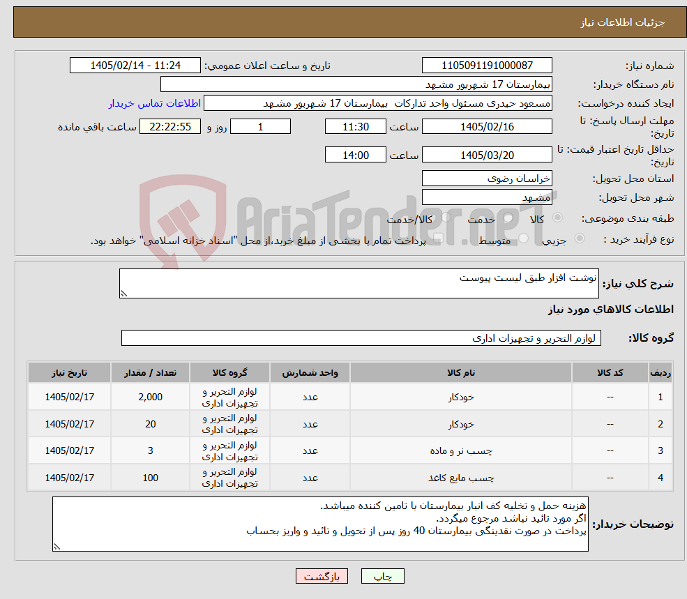Click quantity 2,000 in row 1
The width and height of the screenshot is (687, 599).
[x=150, y=397]
